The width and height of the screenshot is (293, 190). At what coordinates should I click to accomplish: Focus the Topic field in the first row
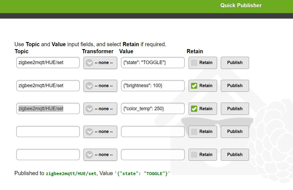pyautogui.click(x=48, y=63)
